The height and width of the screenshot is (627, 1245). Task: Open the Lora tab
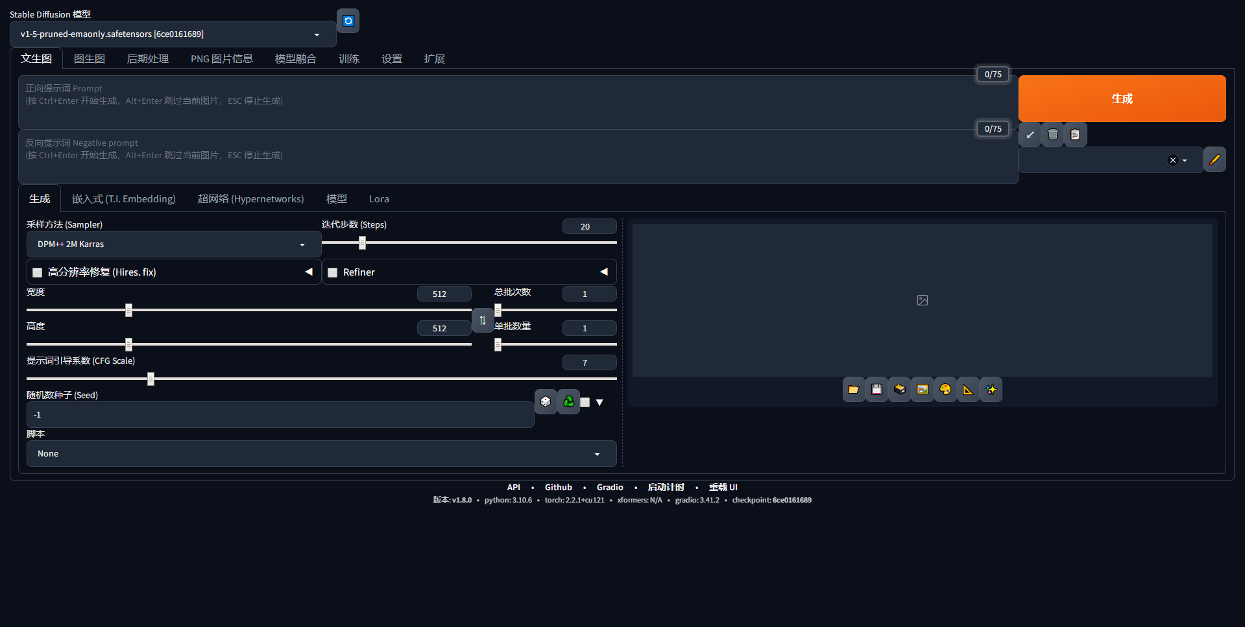click(379, 199)
